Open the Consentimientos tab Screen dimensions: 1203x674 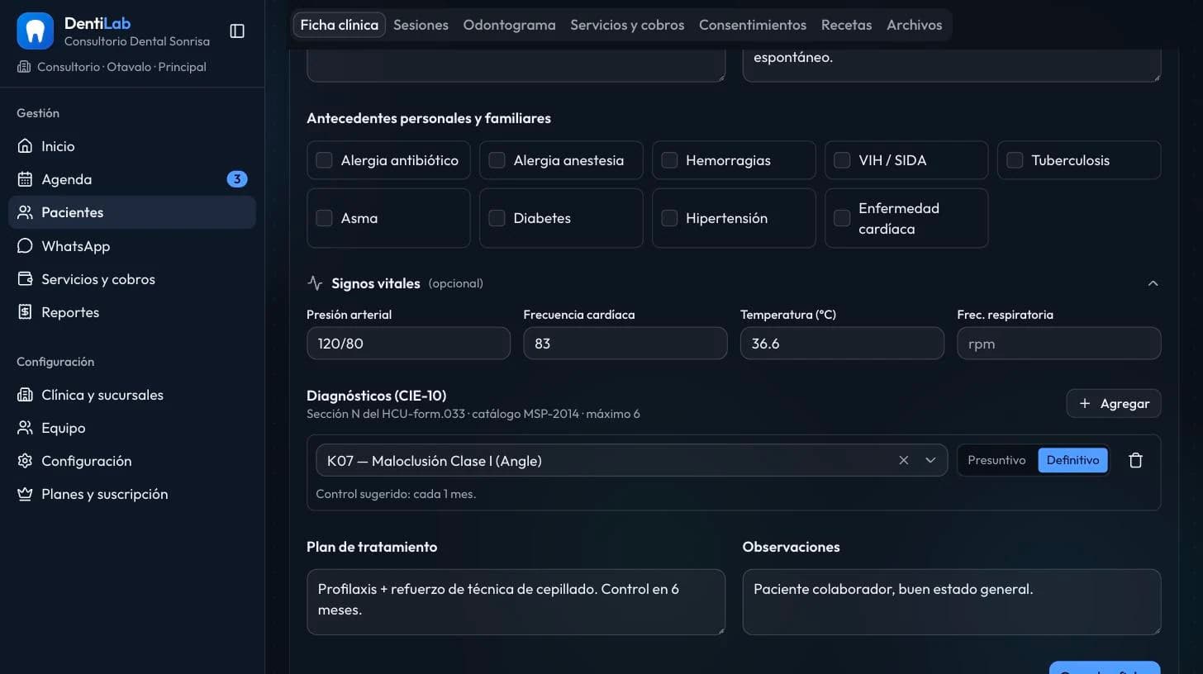(x=753, y=25)
